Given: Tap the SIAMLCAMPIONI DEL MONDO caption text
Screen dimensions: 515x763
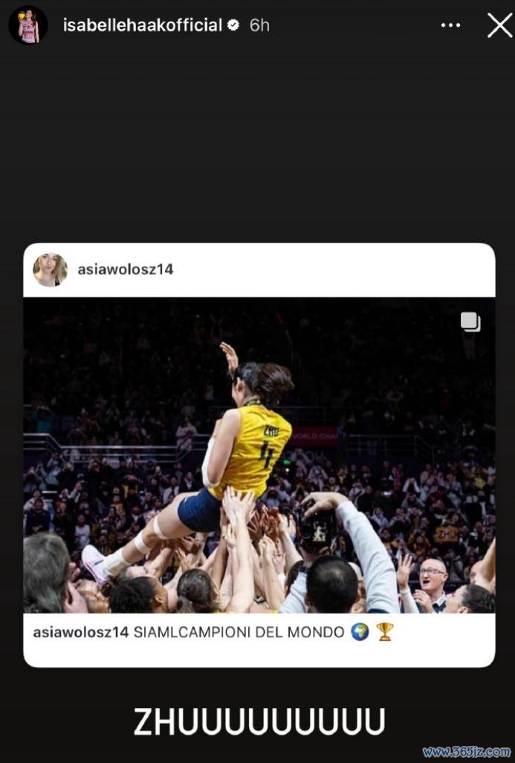Looking at the screenshot, I should pos(239,632).
